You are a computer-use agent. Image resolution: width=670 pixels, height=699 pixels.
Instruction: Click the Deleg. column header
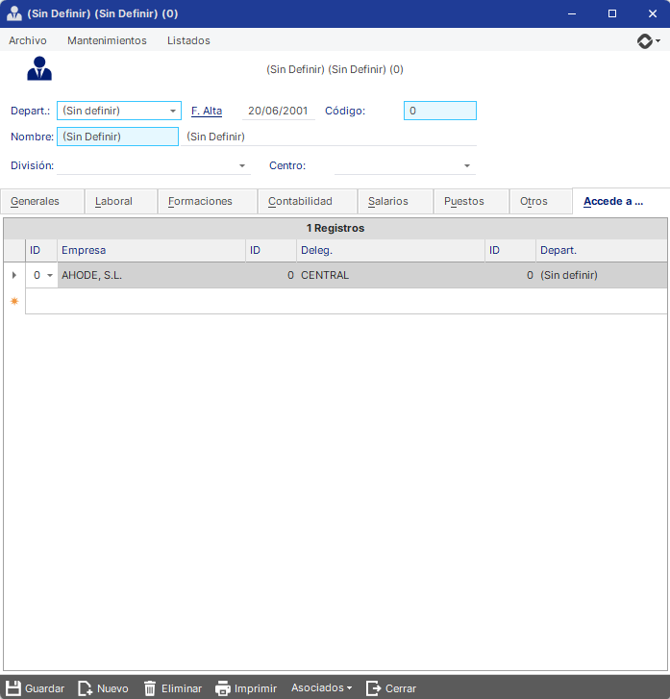point(390,250)
